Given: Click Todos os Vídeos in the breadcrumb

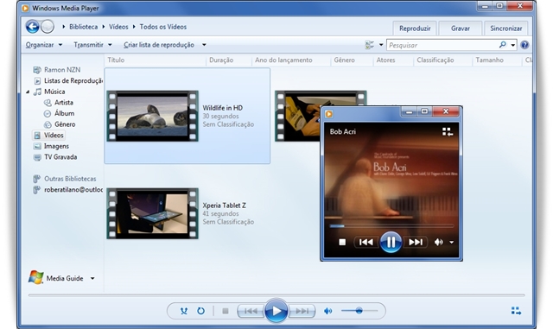Looking at the screenshot, I should (163, 27).
